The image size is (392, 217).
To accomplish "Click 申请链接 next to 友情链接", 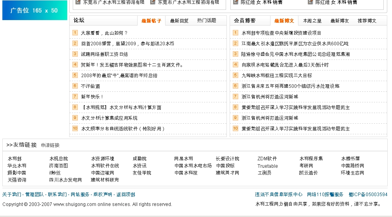I will pyautogui.click(x=50, y=145).
